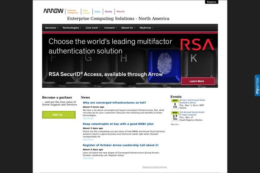Expand the Line Card menu

pos(93,28)
